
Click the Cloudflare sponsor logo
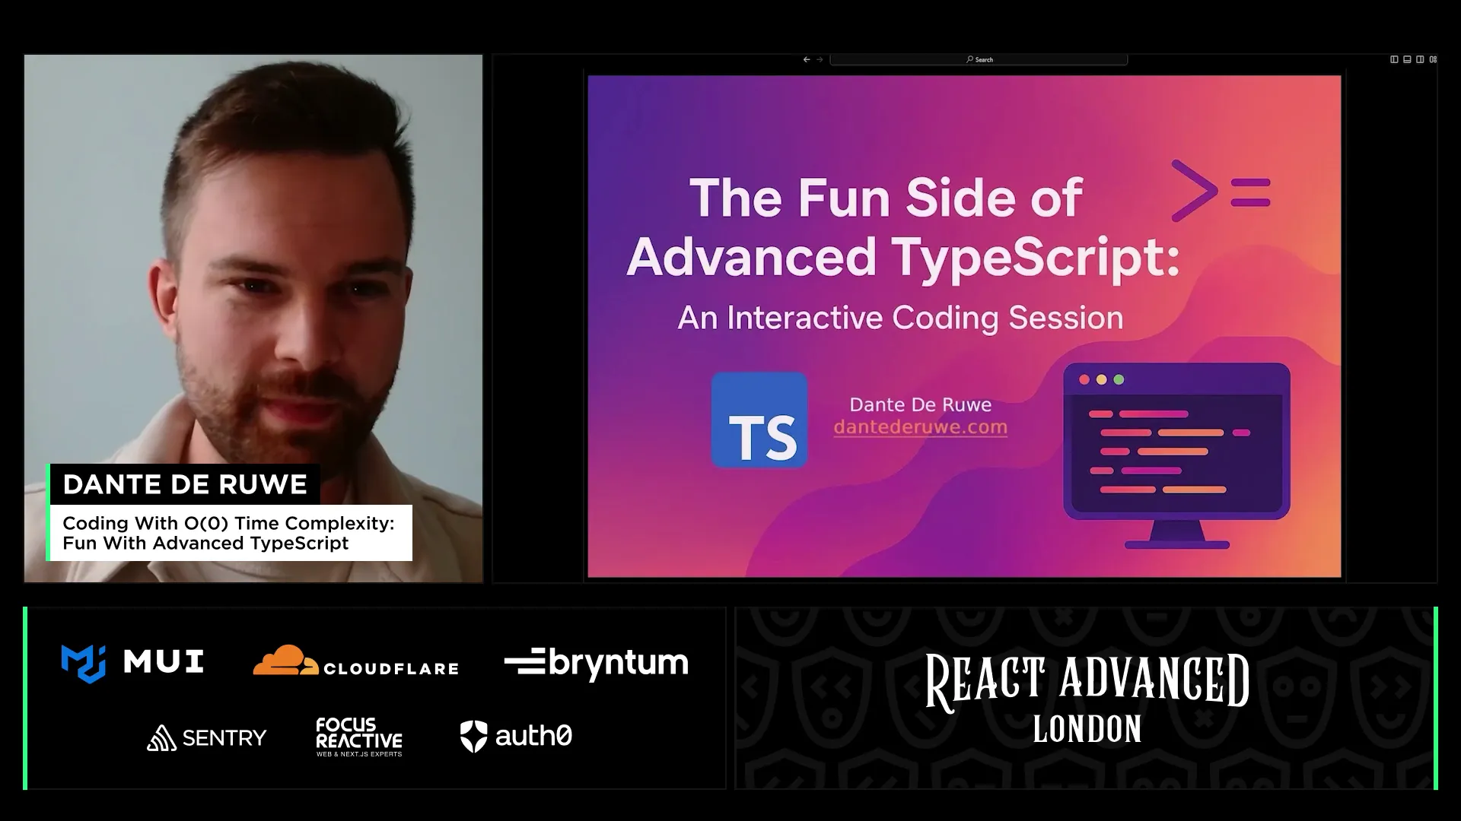(355, 661)
